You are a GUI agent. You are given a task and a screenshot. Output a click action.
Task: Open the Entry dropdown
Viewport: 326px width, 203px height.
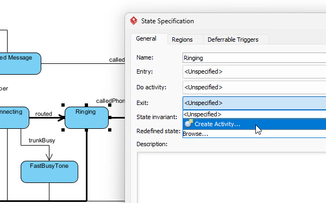(254, 71)
